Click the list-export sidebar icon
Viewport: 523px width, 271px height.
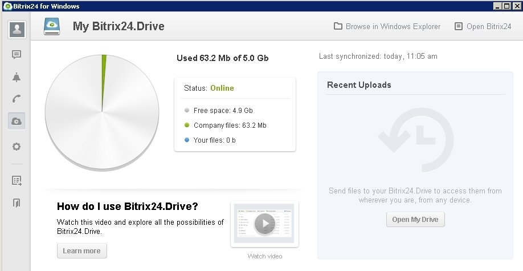(x=17, y=181)
